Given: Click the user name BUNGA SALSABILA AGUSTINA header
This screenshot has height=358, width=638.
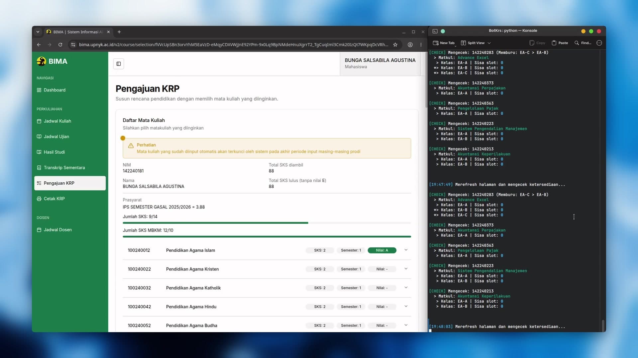Looking at the screenshot, I should [x=380, y=60].
